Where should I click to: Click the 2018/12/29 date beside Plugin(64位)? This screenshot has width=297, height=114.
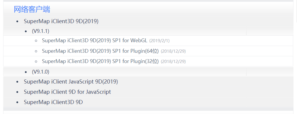[173, 51]
